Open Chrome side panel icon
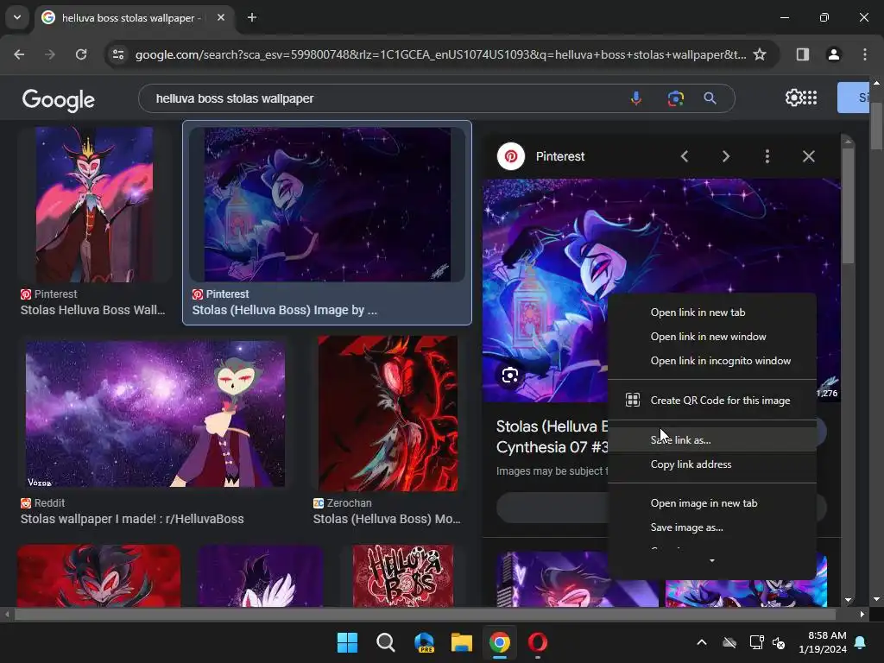The width and height of the screenshot is (884, 663). 803,54
